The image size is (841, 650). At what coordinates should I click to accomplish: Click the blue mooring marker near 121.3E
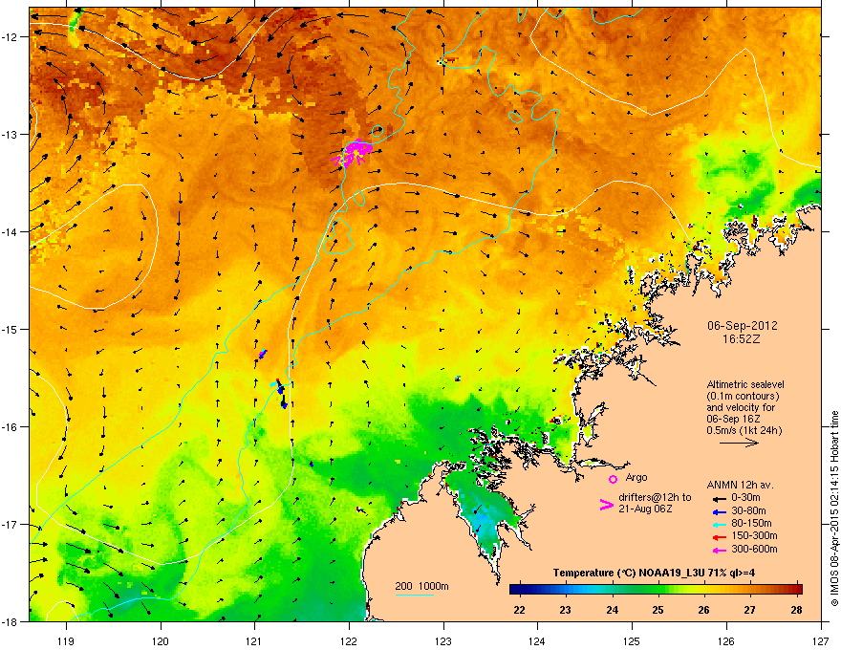pos(282,394)
